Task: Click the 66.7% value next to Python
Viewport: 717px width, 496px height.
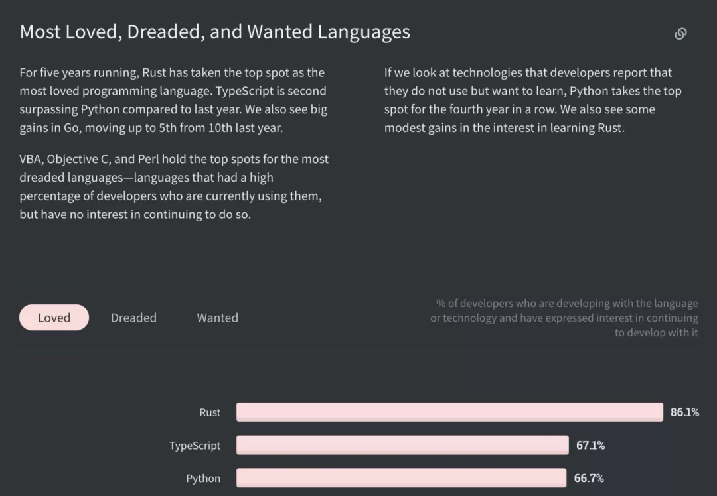Action: [589, 478]
